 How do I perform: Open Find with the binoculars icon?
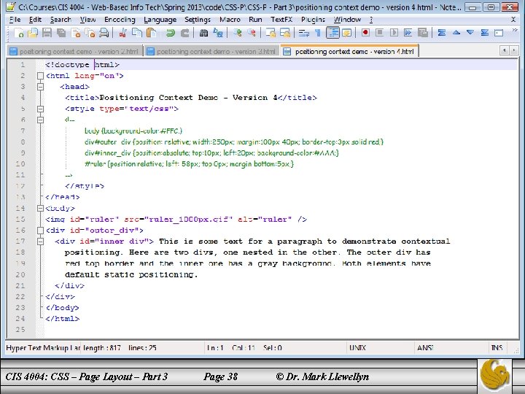click(x=203, y=33)
